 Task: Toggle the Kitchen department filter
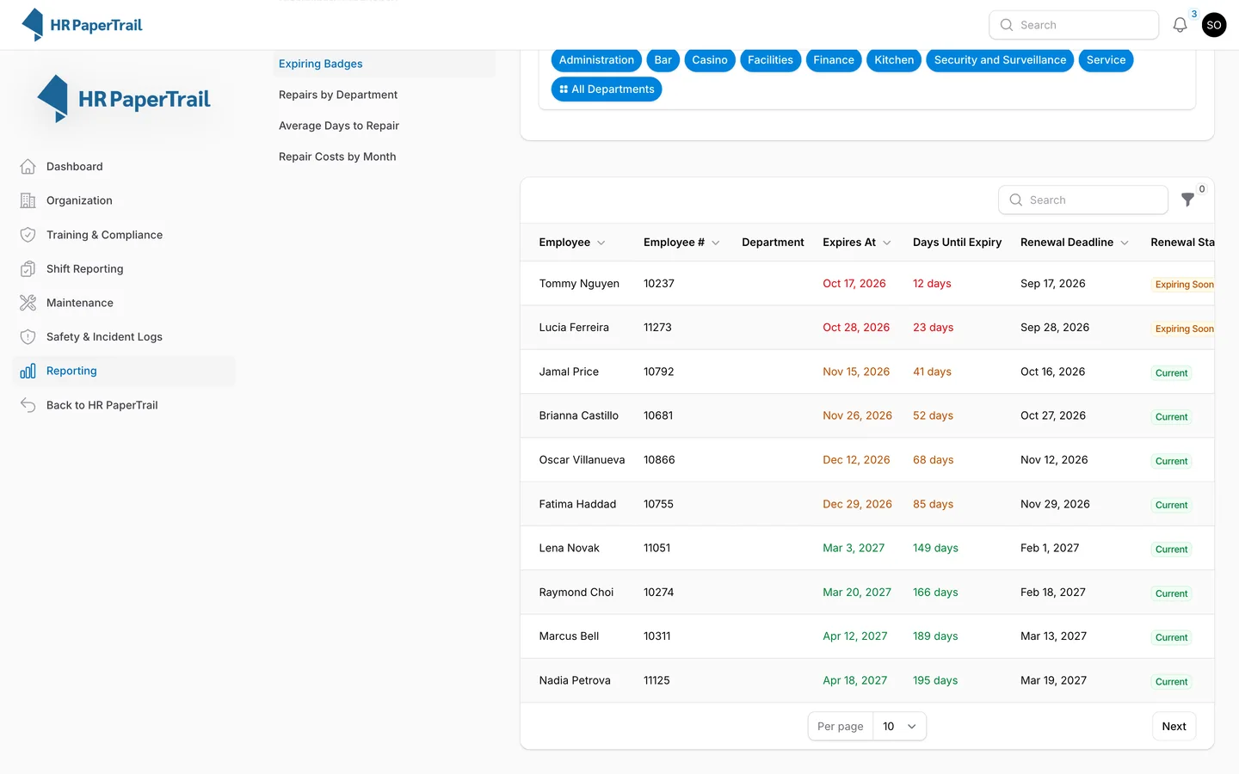(894, 60)
